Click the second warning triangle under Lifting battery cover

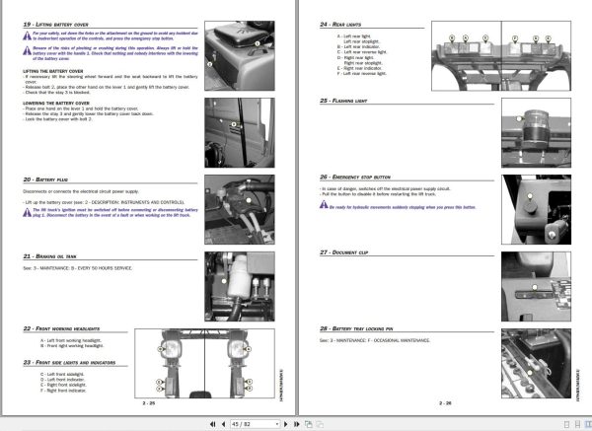point(28,50)
